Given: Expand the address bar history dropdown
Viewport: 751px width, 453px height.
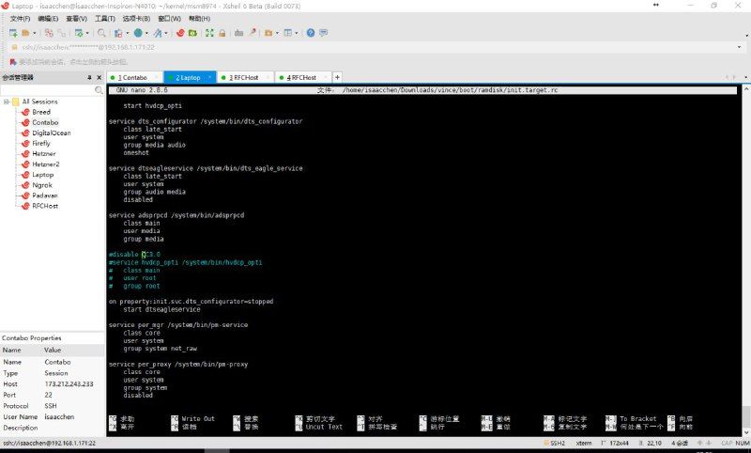Looking at the screenshot, I should 739,47.
